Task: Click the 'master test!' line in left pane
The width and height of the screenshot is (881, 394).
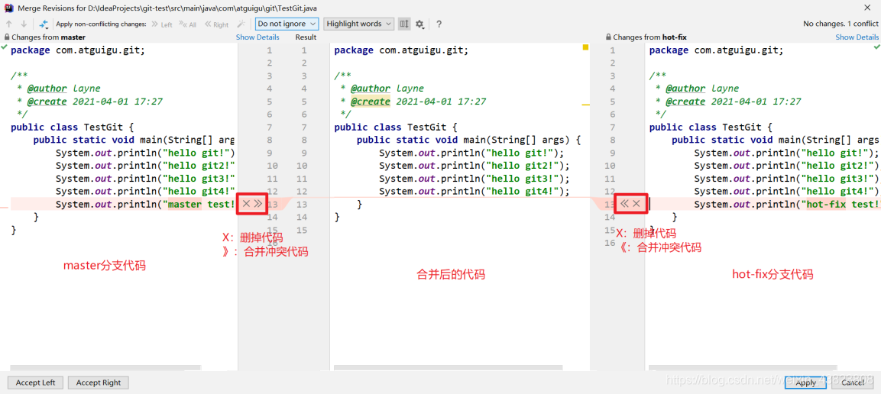Action: [145, 204]
